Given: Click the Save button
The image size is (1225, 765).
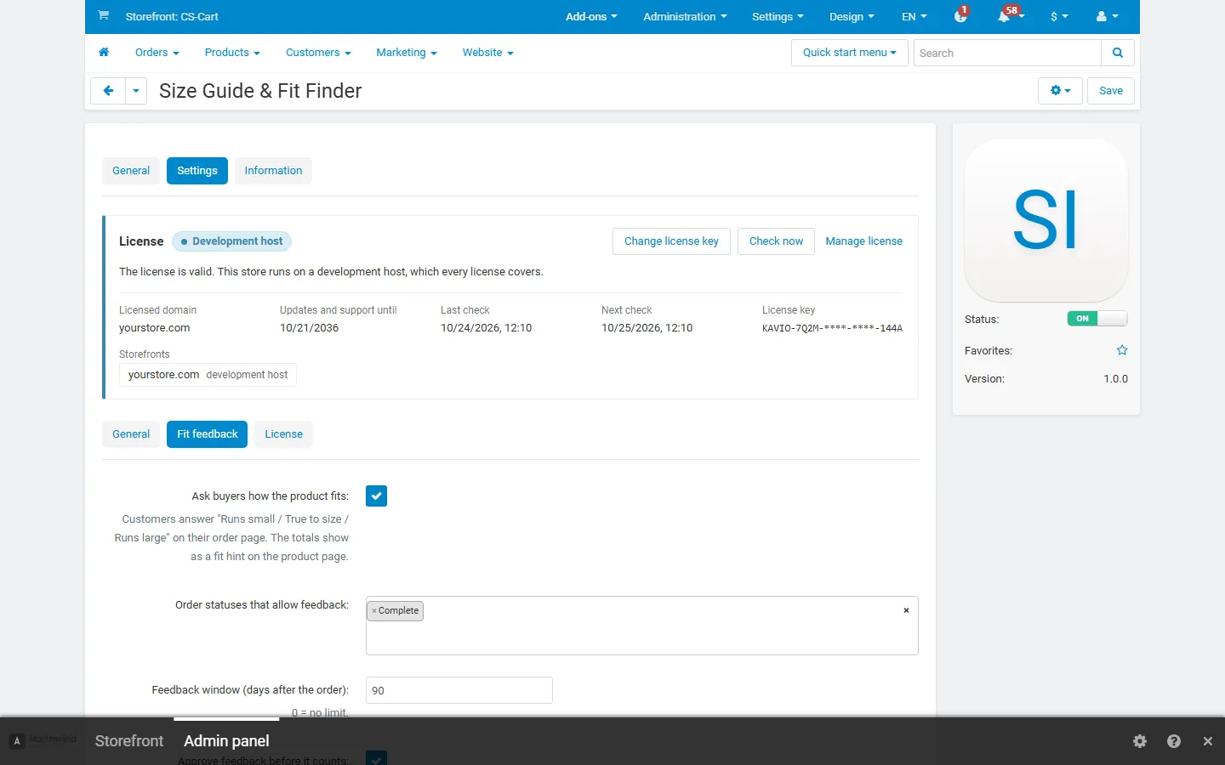Looking at the screenshot, I should click(x=1111, y=91).
